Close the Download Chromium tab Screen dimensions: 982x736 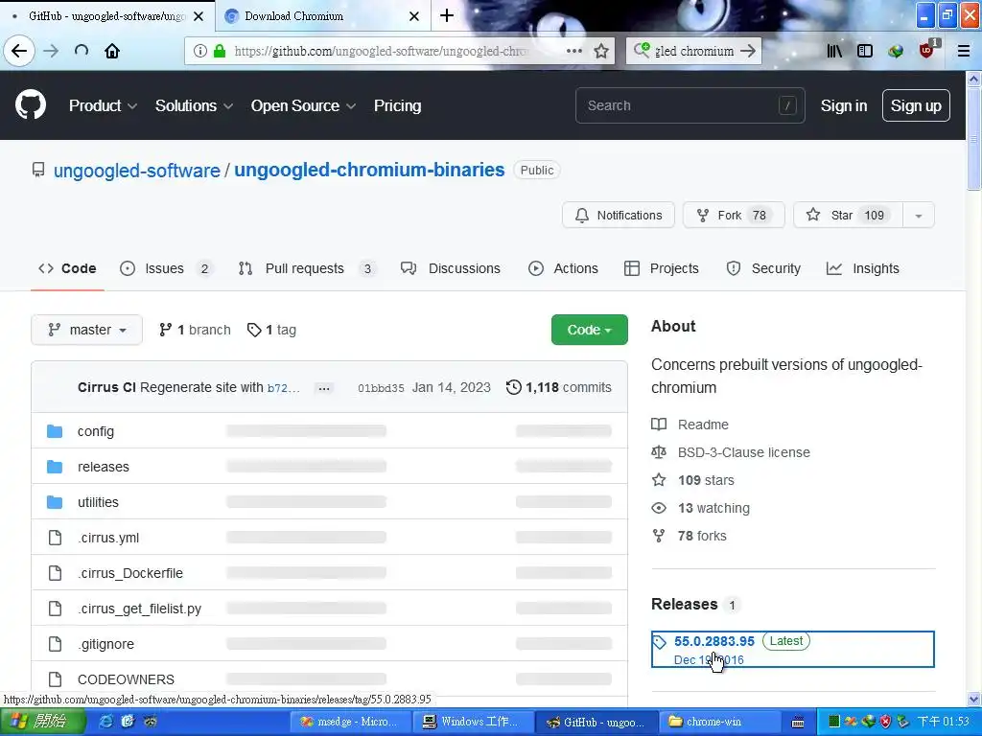414,16
